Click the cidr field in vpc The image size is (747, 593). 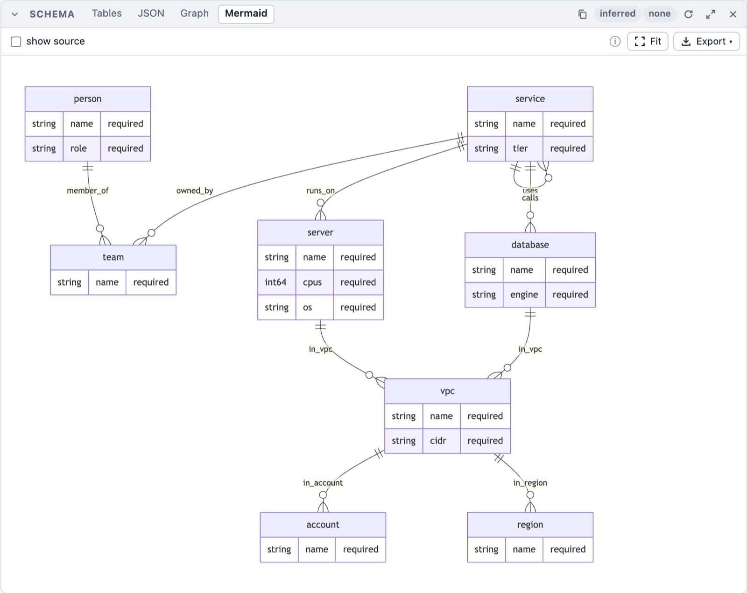(442, 441)
